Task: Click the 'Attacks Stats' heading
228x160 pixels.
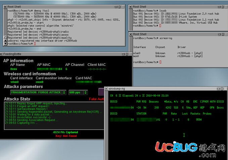Action: click(17, 99)
